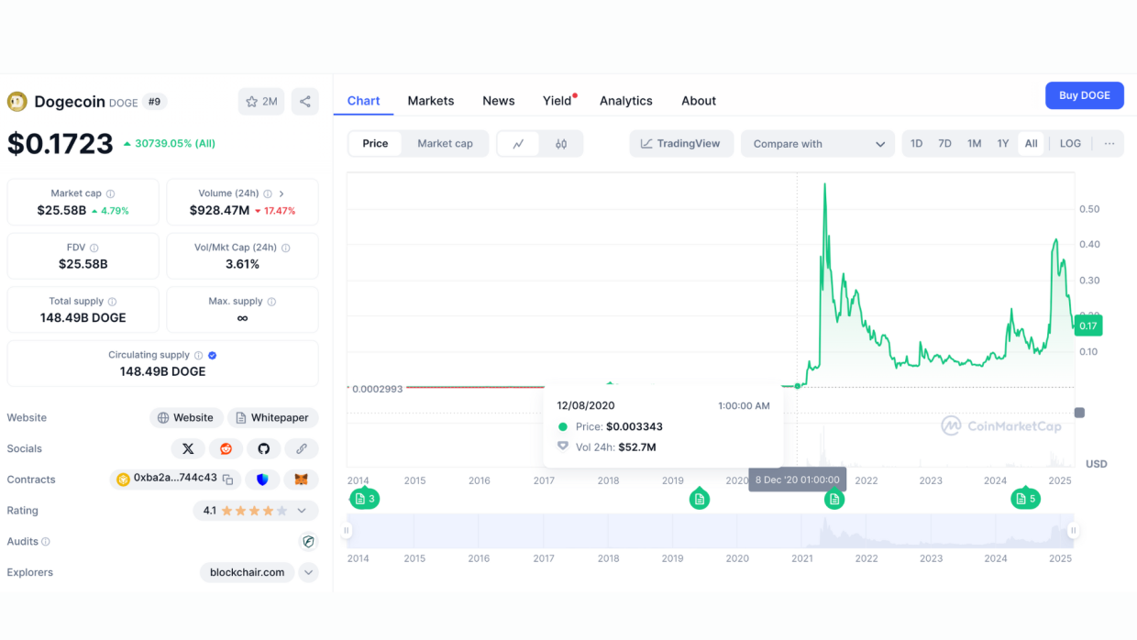Set chart range to 1D

(916, 144)
